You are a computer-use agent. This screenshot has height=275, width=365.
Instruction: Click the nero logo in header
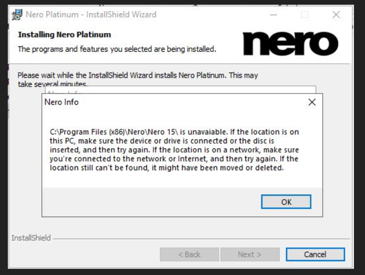290,44
